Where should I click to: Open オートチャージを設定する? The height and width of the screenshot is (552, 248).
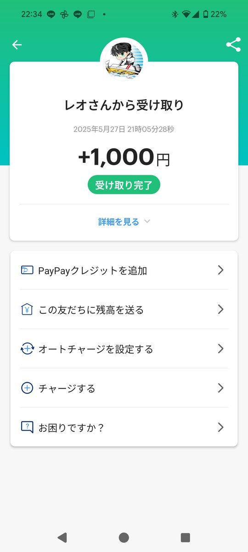pyautogui.click(x=124, y=349)
